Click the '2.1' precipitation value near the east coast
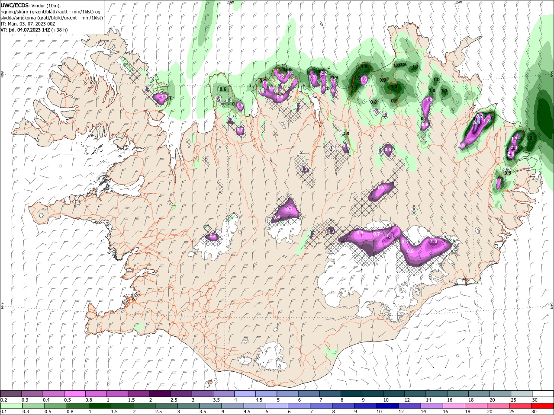Screen dimensions: 554x415 (x=533, y=138)
